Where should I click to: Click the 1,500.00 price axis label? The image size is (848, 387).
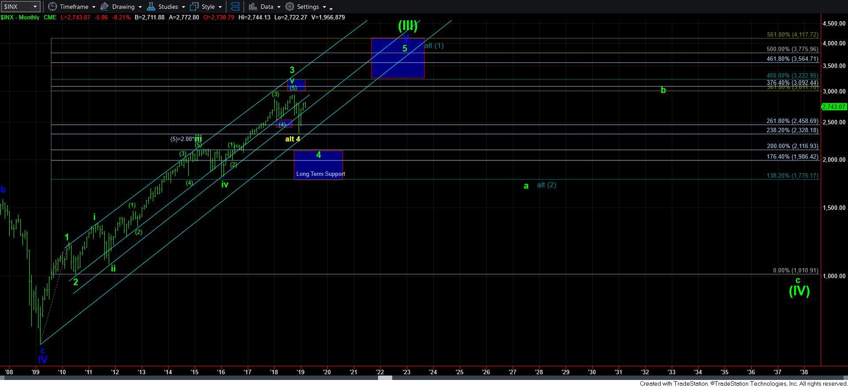click(x=834, y=208)
